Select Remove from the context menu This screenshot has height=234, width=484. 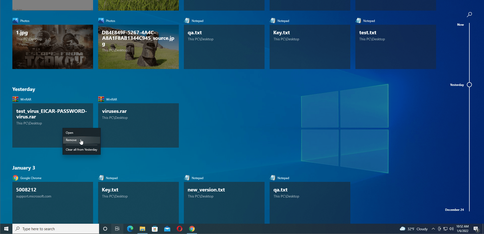[x=71, y=140]
